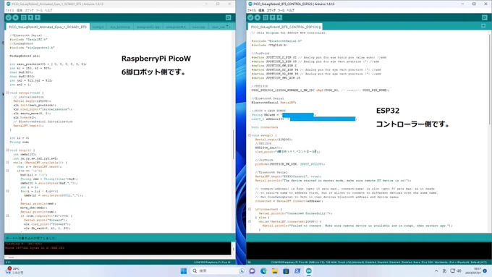Open Windows Start menu
This screenshot has height=277, width=492.
point(184,270)
